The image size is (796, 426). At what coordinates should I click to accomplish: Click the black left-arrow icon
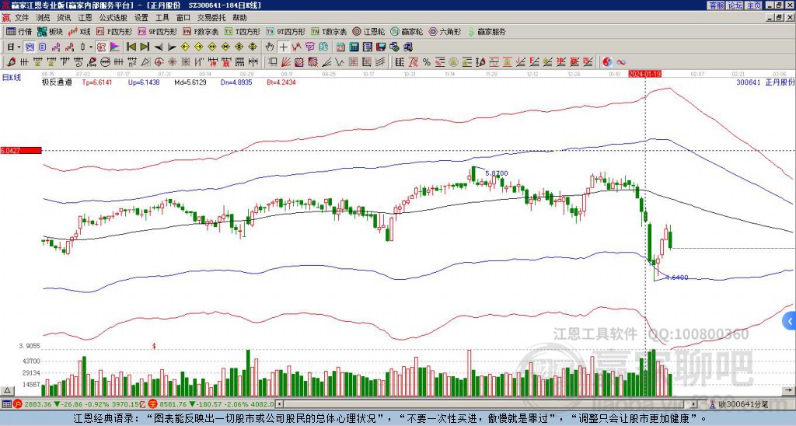(x=159, y=47)
